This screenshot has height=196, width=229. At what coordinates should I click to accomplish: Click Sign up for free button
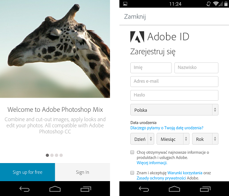(x=27, y=172)
